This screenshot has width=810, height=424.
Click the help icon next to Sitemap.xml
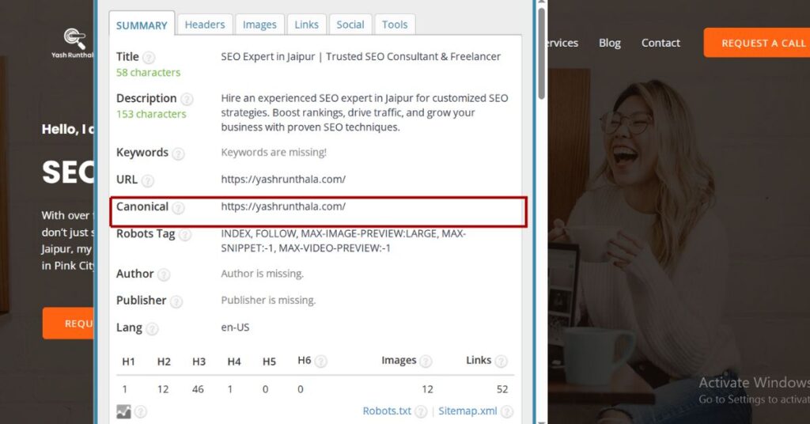tap(507, 411)
